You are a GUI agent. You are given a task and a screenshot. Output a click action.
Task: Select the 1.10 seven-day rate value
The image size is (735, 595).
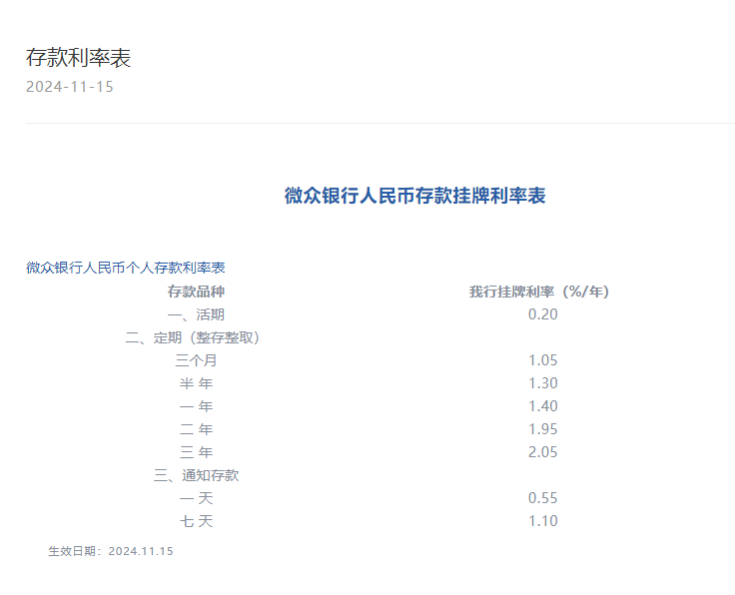point(542,521)
